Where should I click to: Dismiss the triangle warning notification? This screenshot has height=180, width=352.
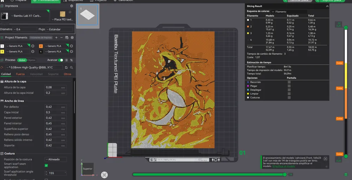(325, 159)
